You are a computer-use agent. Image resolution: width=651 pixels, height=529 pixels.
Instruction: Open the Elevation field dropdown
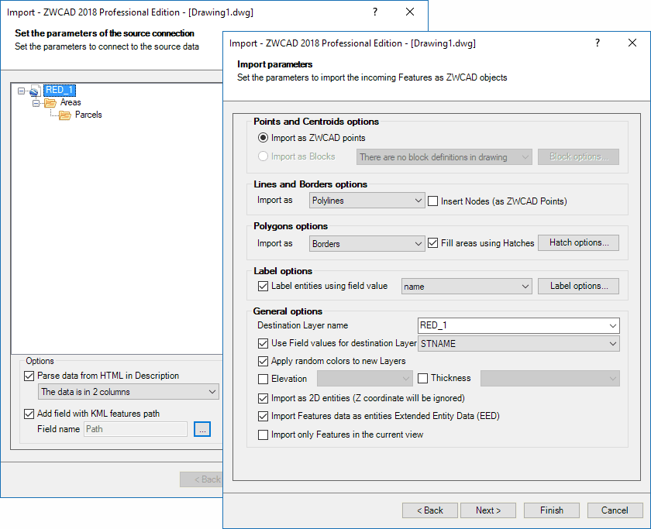365,379
